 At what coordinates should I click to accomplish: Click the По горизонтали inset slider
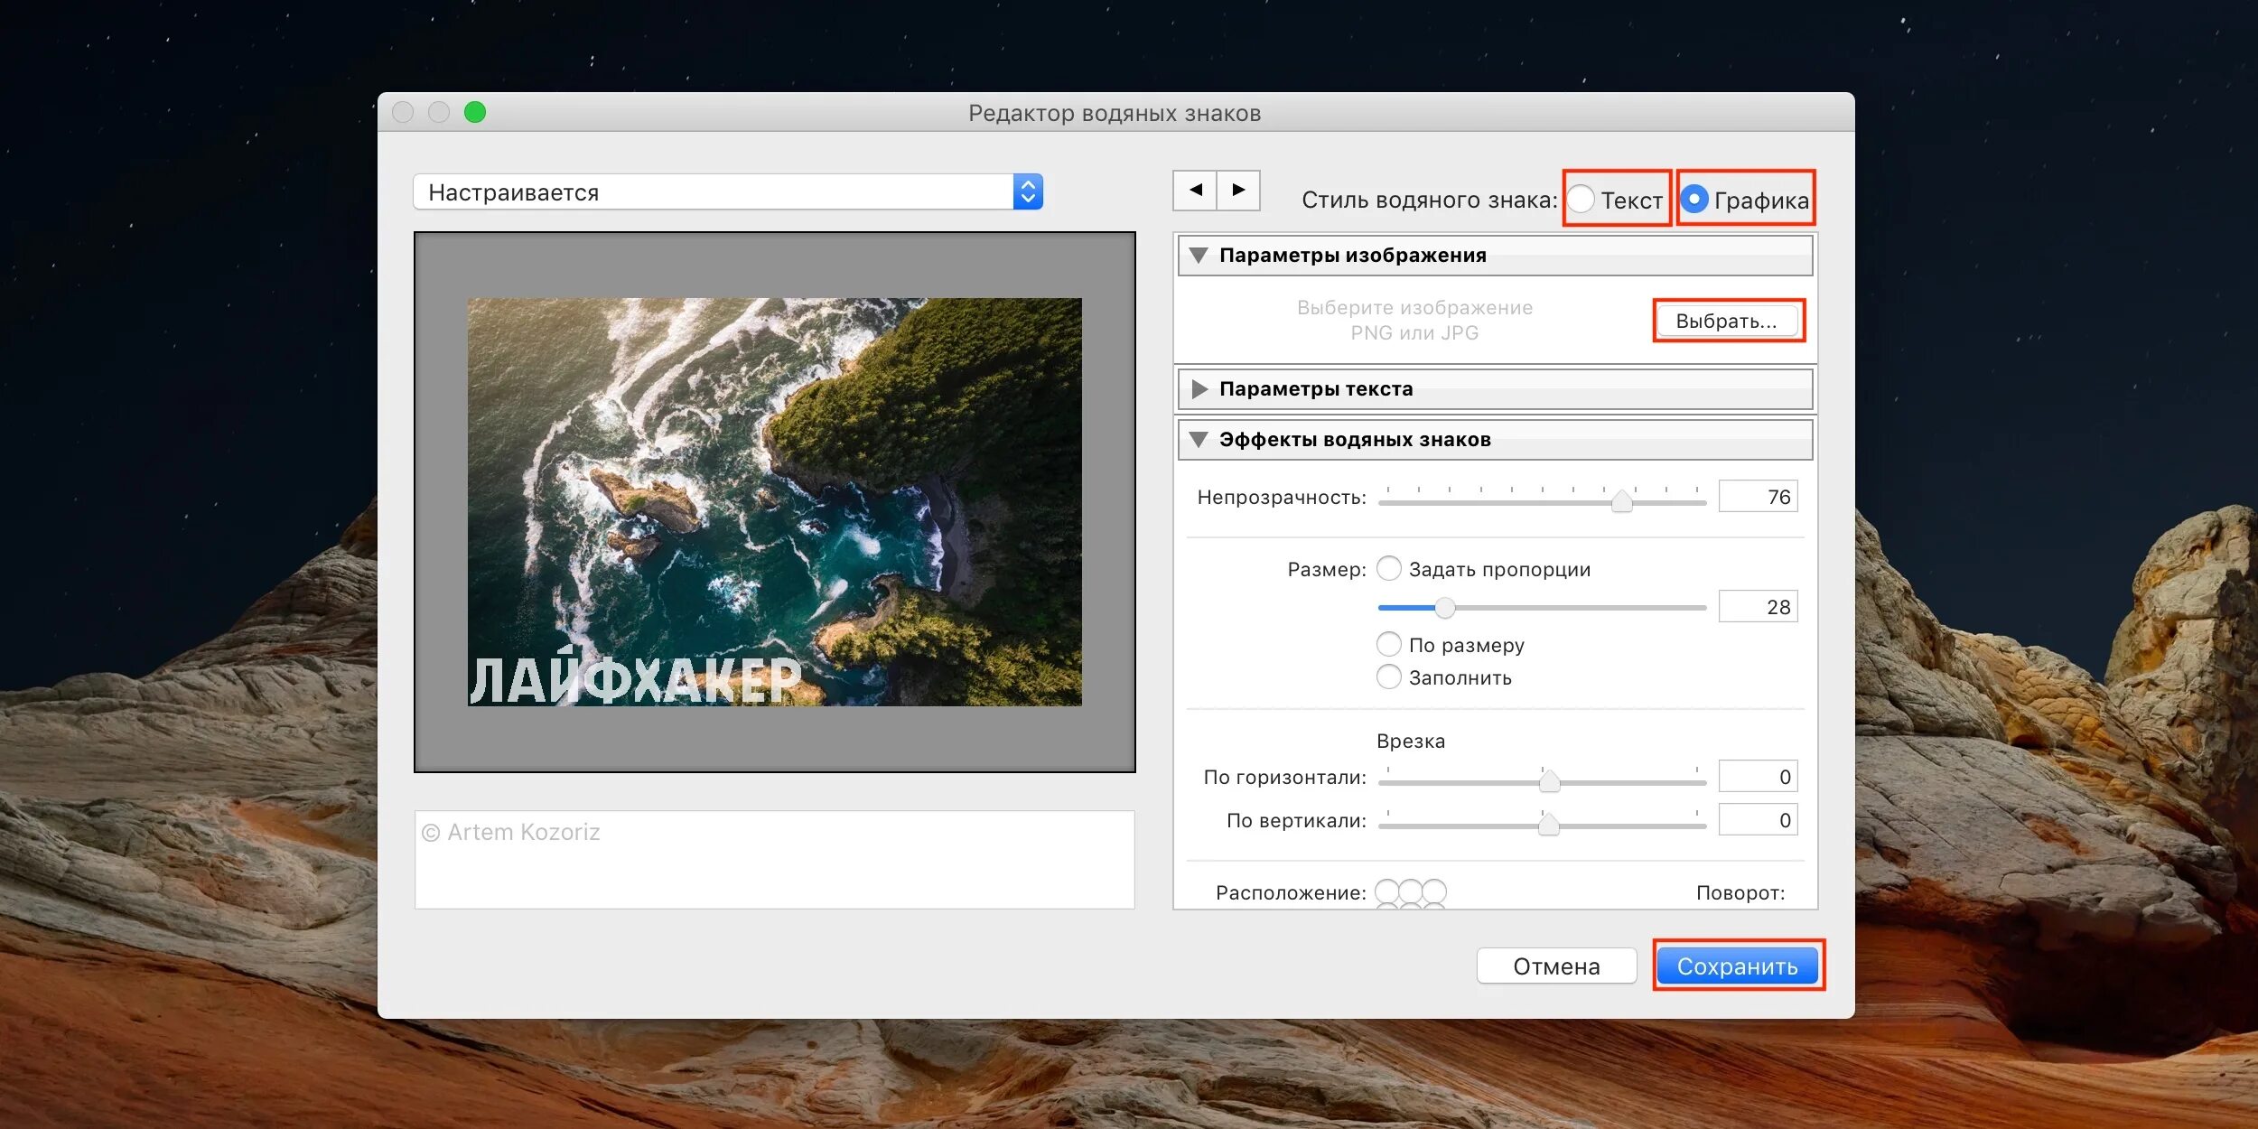pos(1542,780)
